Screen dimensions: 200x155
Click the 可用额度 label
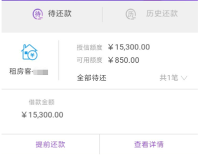pyautogui.click(x=90, y=60)
